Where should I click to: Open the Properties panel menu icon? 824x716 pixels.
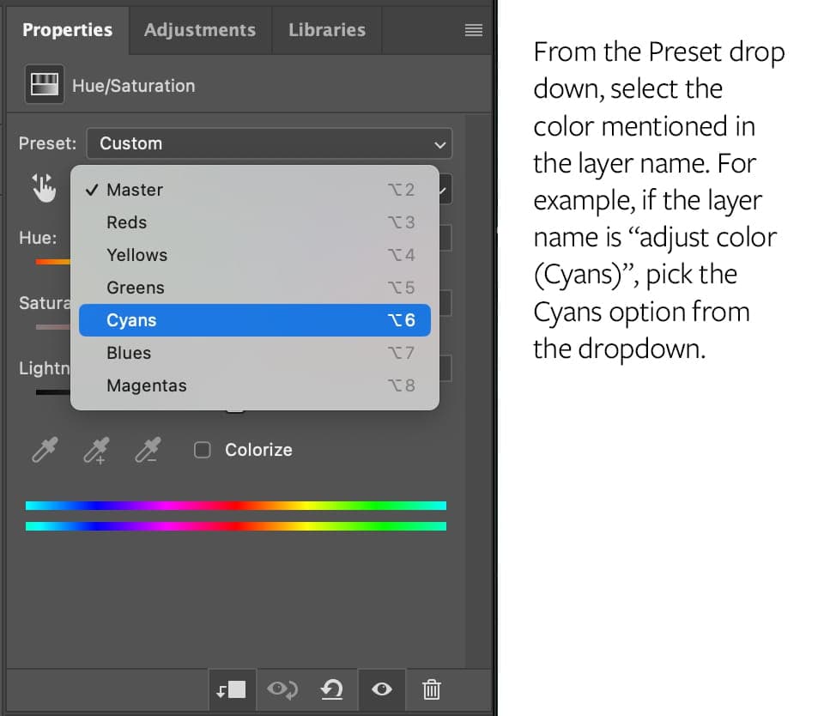pyautogui.click(x=473, y=30)
